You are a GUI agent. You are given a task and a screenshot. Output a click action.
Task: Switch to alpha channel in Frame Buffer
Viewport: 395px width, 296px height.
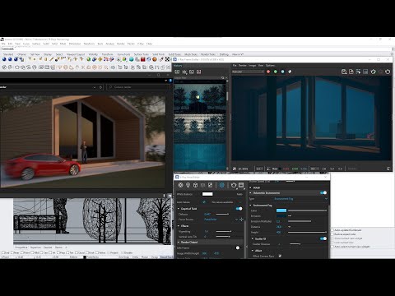tap(290, 72)
